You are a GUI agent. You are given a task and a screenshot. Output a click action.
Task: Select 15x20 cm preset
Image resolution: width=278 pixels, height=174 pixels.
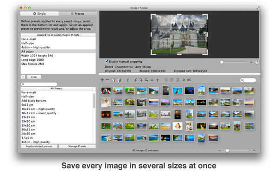coord(57,125)
